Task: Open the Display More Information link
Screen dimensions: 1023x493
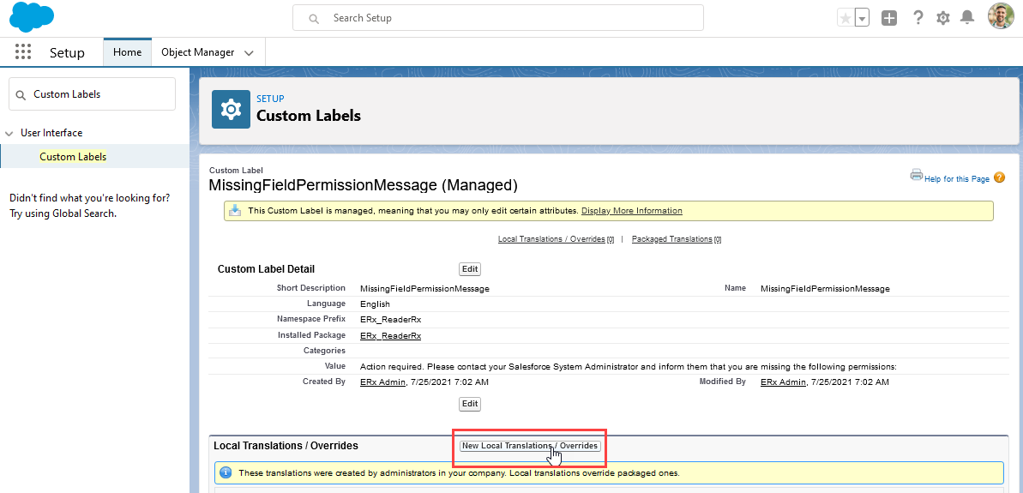Action: pos(631,211)
